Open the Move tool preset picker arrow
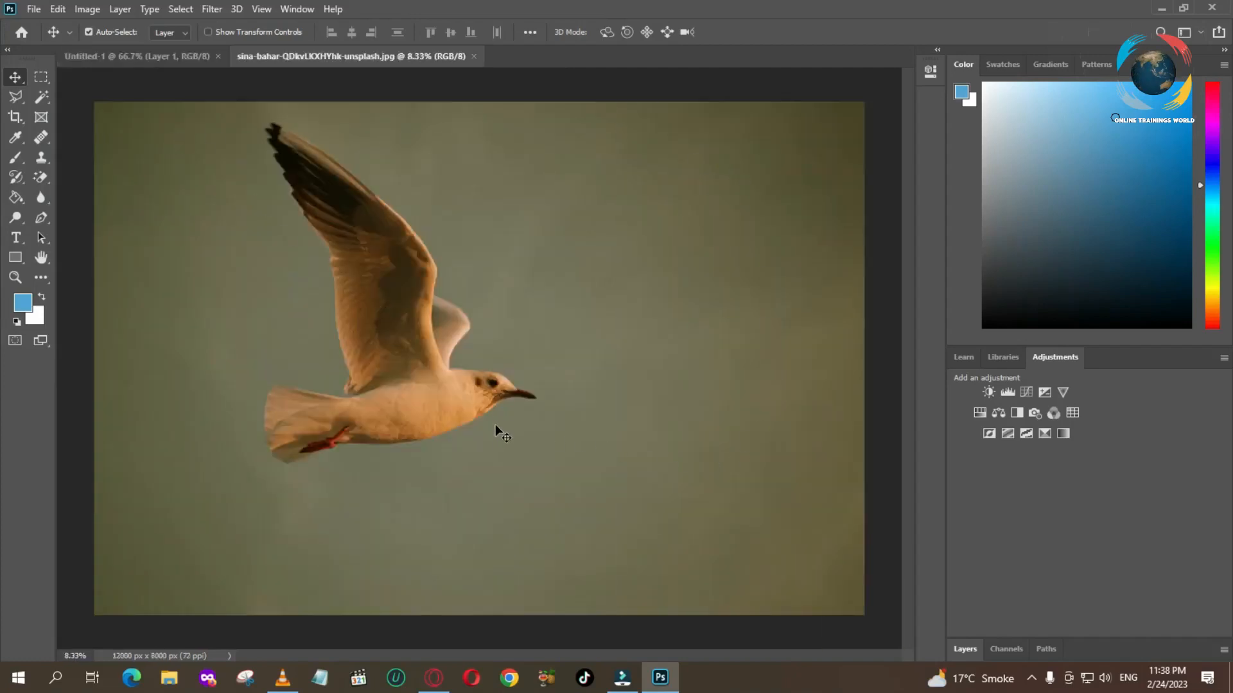This screenshot has width=1233, height=693. click(x=69, y=32)
